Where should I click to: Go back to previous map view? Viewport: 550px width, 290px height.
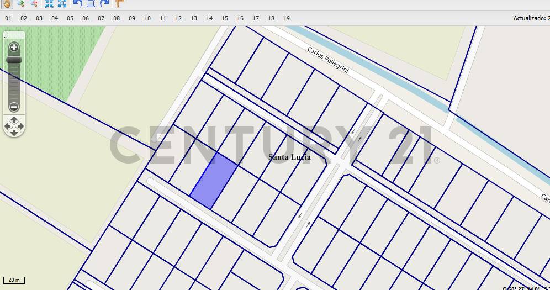(x=77, y=3)
